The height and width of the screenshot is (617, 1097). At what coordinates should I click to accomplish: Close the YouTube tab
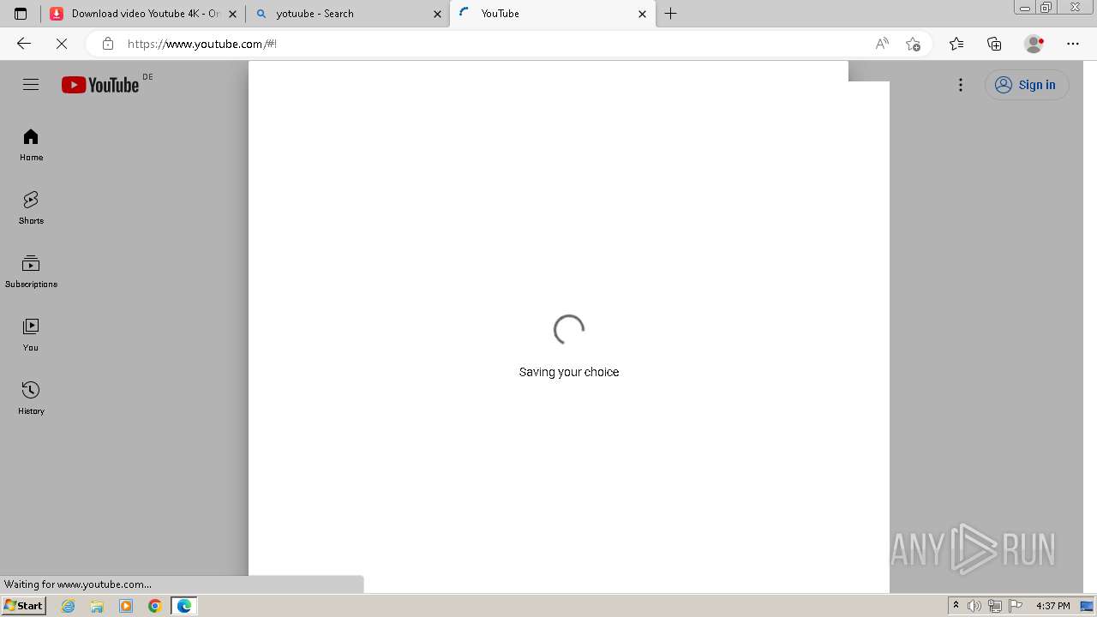[643, 14]
